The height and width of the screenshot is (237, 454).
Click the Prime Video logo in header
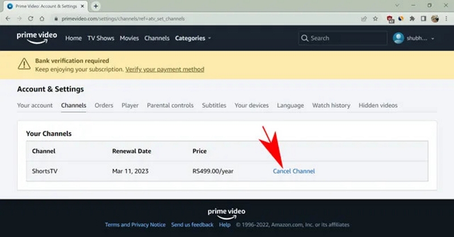click(x=37, y=37)
